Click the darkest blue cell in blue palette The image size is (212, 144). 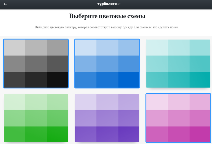point(129,79)
